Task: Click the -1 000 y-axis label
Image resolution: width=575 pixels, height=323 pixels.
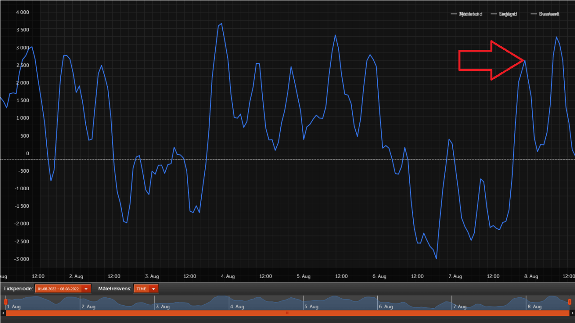Action: click(22, 188)
